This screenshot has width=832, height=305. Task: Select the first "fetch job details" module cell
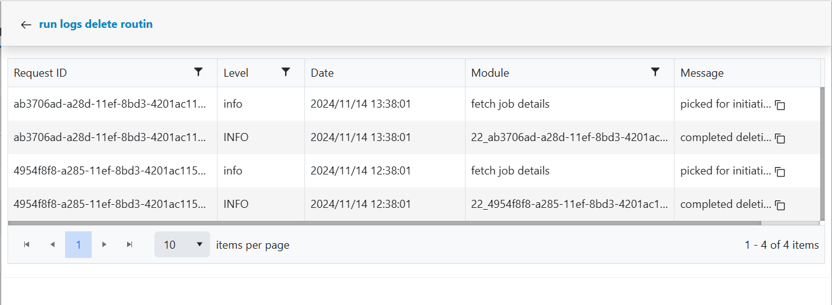coord(510,104)
